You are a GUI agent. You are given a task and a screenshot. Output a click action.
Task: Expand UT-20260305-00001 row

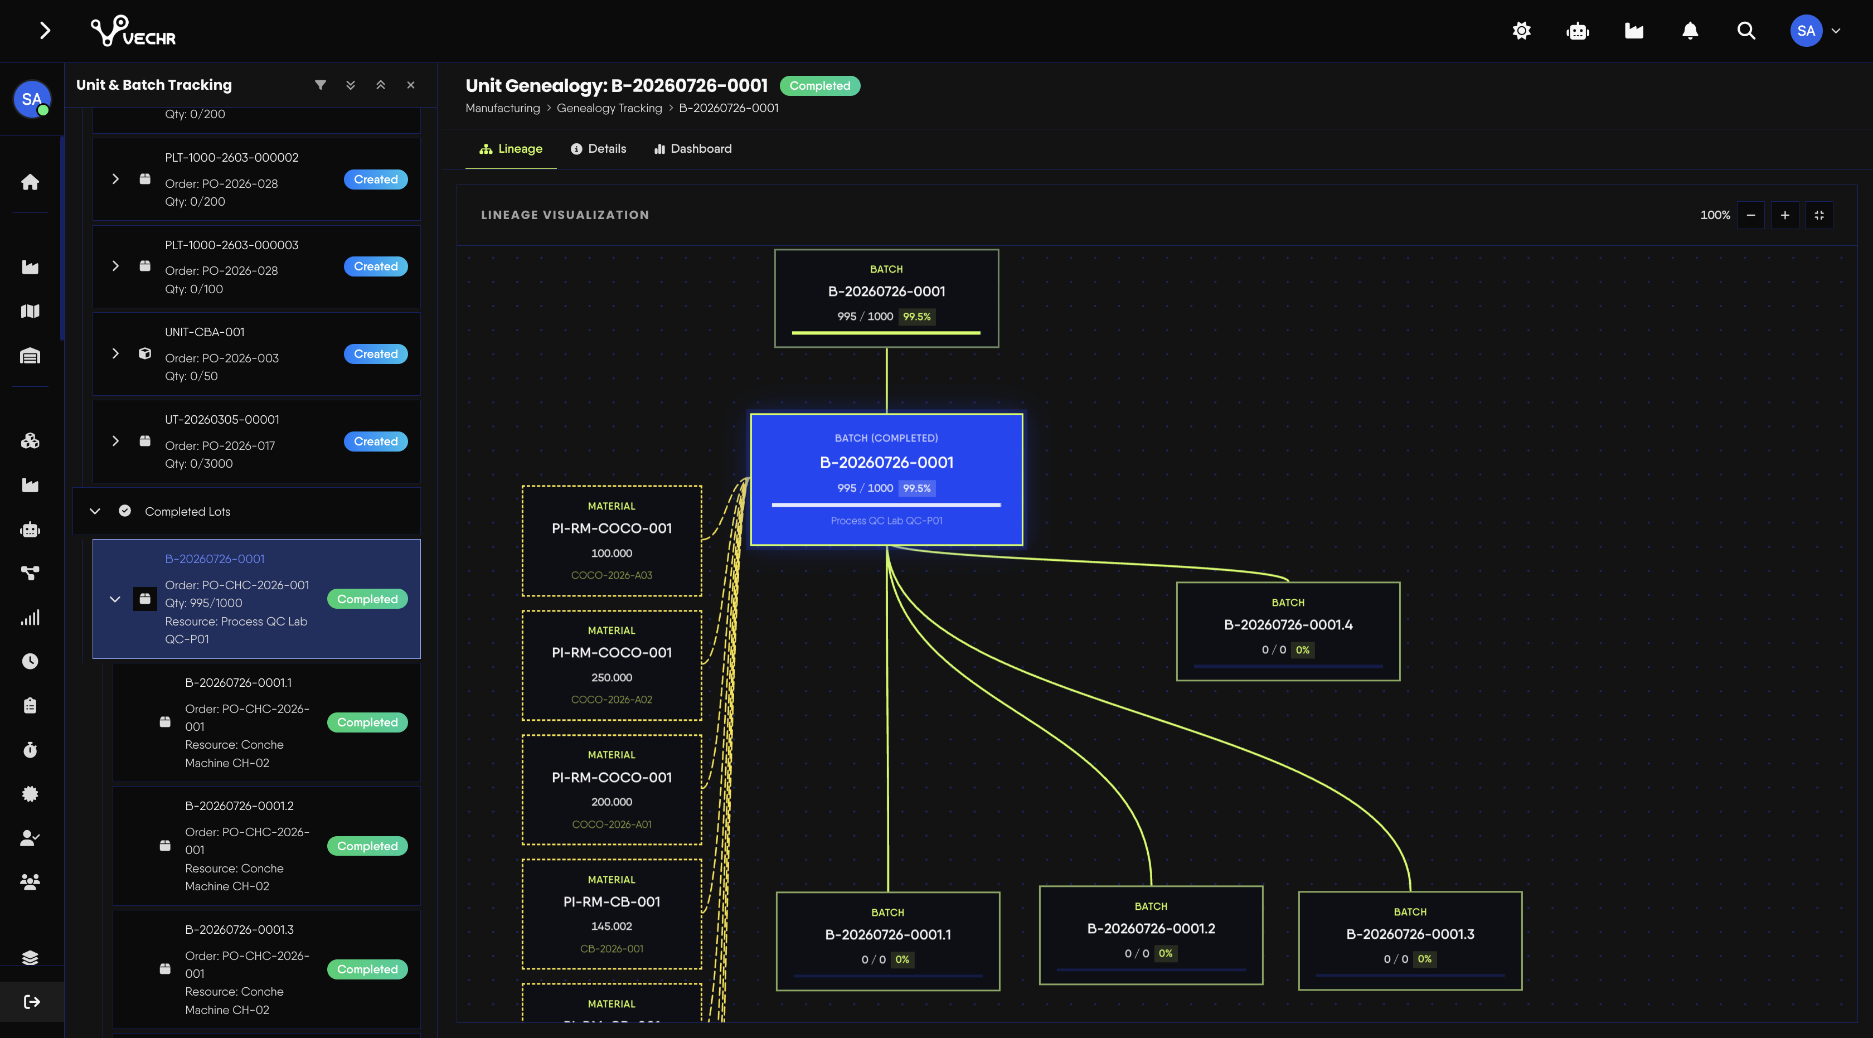click(115, 440)
